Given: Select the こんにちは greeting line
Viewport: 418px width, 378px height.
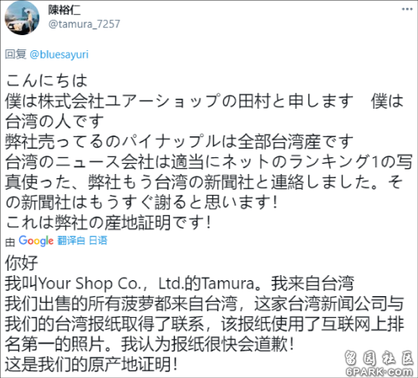Looking at the screenshot, I should pos(46,80).
